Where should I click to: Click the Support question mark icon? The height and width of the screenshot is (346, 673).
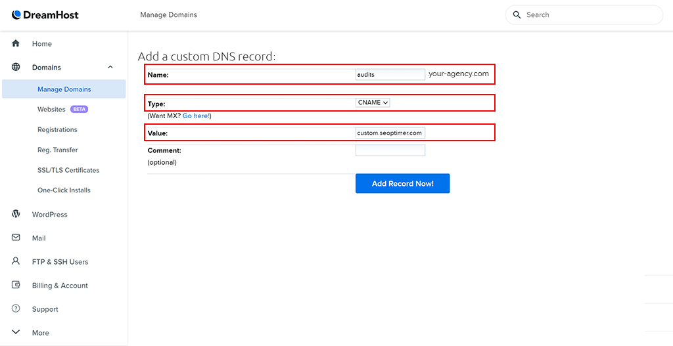16,309
